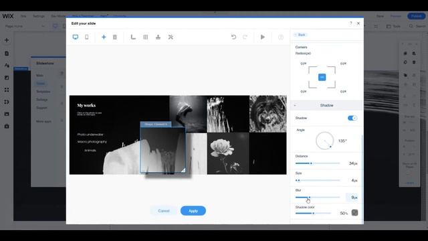
Task: Toggle the grid icon in slide toolbar
Action: pyautogui.click(x=146, y=37)
